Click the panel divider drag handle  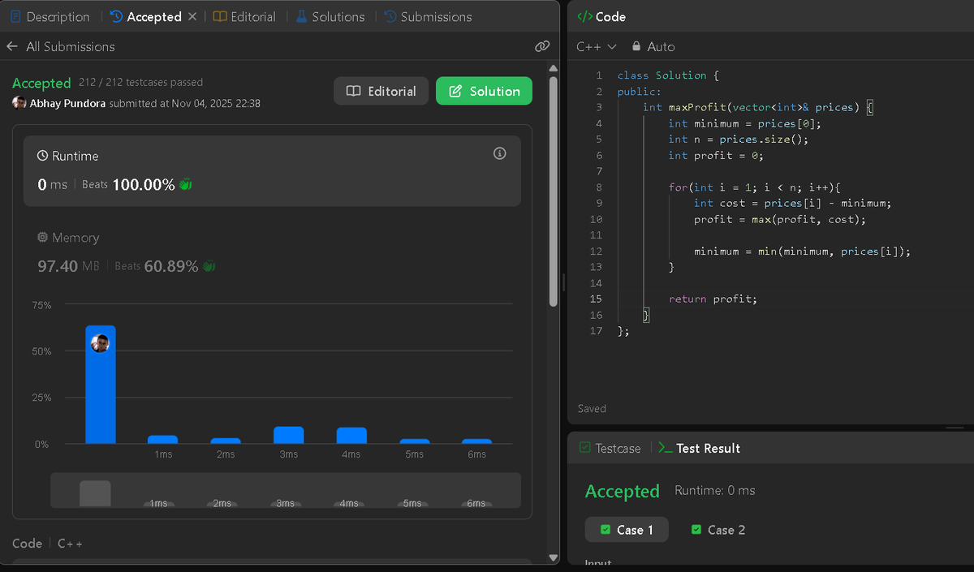pyautogui.click(x=563, y=282)
